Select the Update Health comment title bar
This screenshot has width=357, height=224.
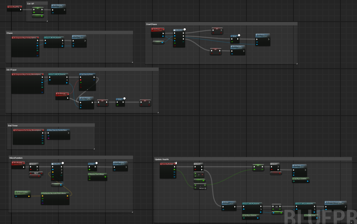point(253,159)
